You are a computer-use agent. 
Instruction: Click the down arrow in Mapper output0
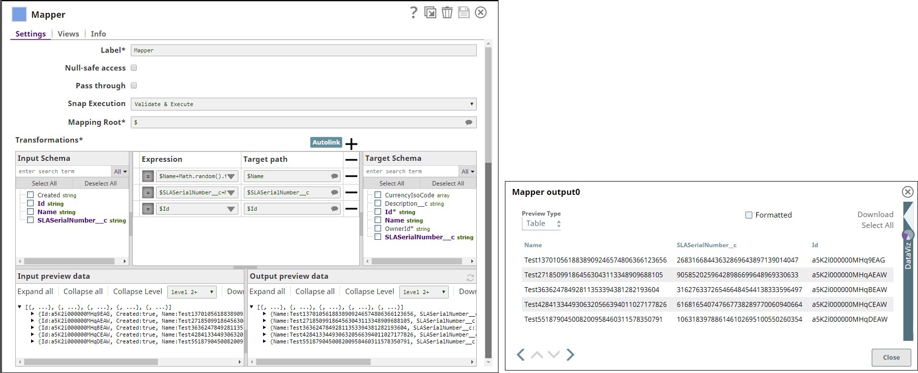pyautogui.click(x=554, y=354)
